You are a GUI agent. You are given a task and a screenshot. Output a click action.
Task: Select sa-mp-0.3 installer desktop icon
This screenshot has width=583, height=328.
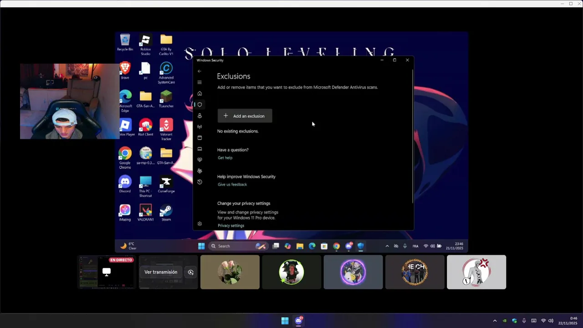145,155
